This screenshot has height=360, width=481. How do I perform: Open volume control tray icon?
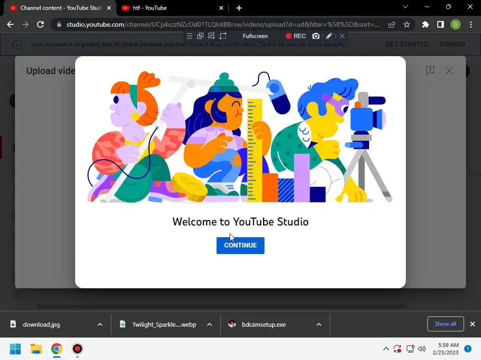[x=422, y=349]
